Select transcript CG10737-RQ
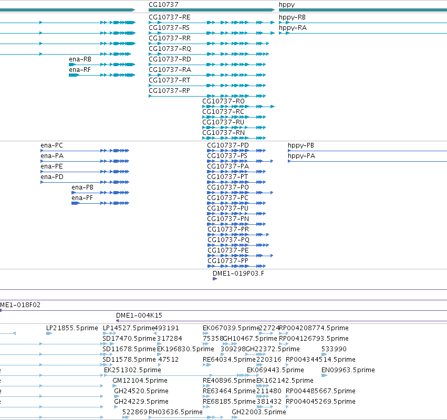Viewport: 447px width, 420px height. point(170,49)
